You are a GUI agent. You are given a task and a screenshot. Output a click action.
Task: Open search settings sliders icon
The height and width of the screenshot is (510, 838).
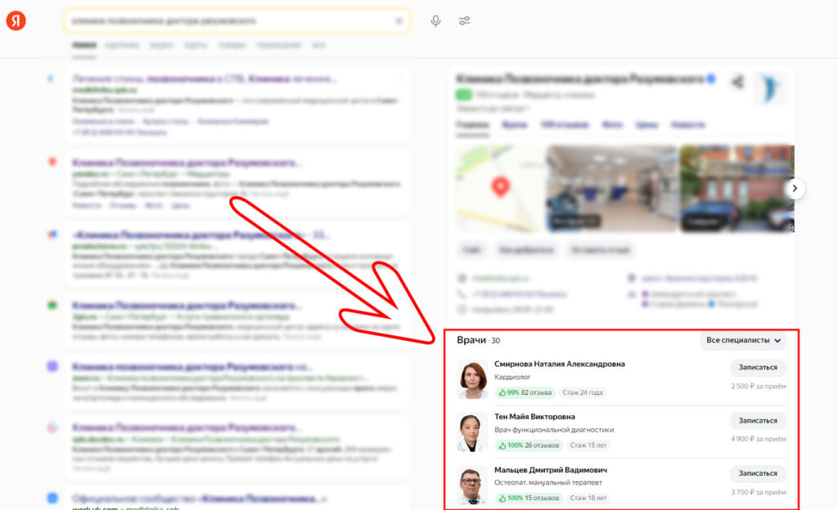[464, 21]
